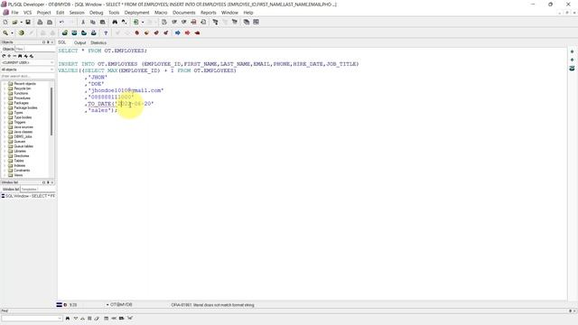The width and height of the screenshot is (578, 325).
Task: Open the Session menu
Action: [77, 13]
